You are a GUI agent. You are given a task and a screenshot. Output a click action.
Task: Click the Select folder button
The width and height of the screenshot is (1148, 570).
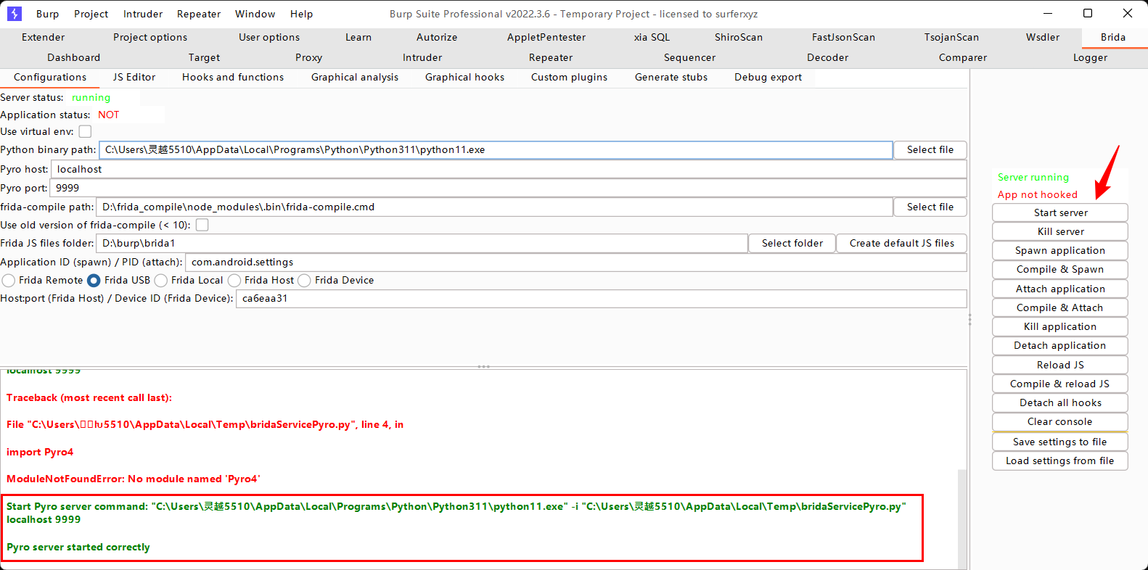pyautogui.click(x=792, y=243)
